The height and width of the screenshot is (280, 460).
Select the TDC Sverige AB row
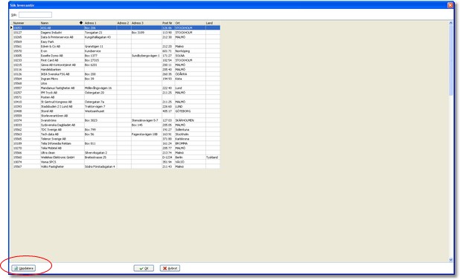[116, 130]
